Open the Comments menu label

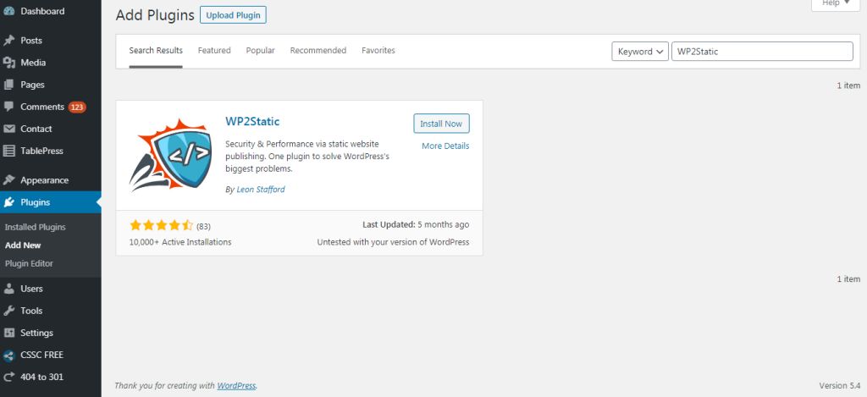tap(42, 107)
